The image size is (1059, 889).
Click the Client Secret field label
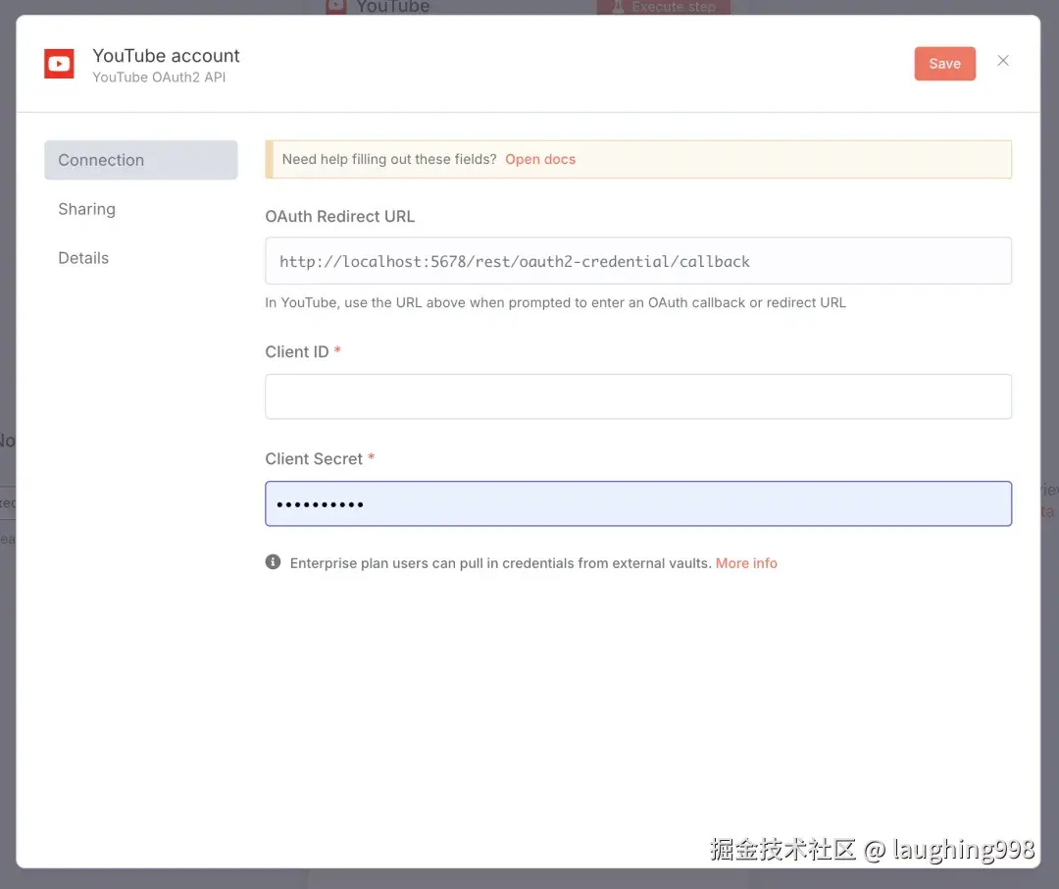[x=314, y=459]
